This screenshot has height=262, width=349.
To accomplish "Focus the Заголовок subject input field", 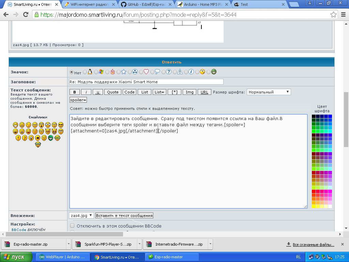I will pyautogui.click(x=146, y=82).
